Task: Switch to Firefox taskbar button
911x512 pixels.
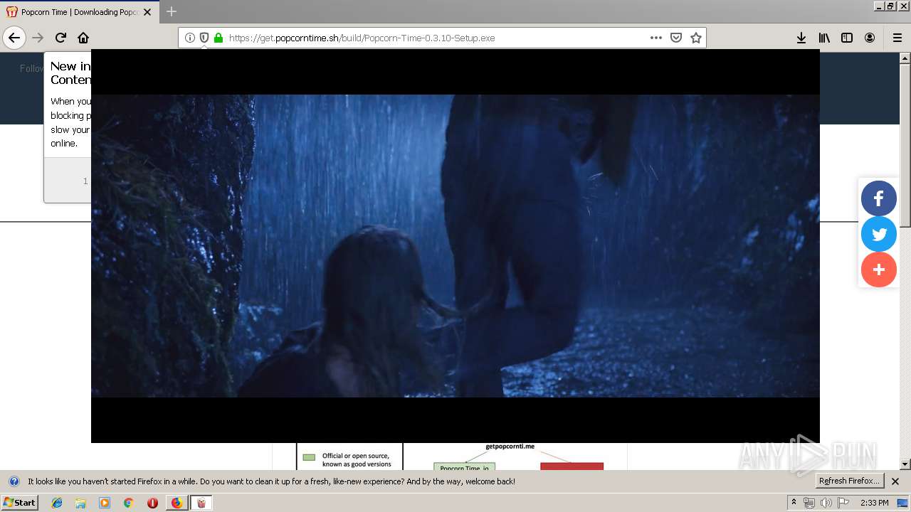Action: click(x=177, y=503)
